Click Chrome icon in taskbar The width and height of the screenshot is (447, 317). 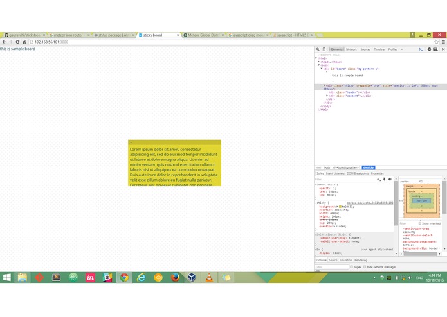point(124,277)
